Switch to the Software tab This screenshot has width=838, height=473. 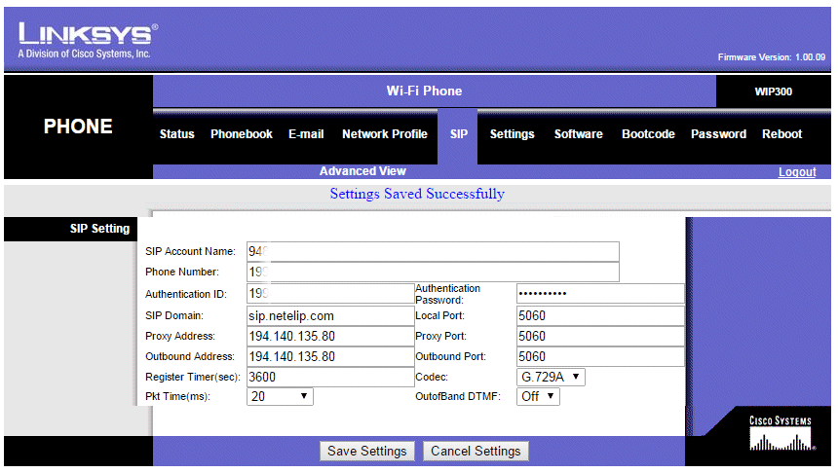[x=578, y=134]
